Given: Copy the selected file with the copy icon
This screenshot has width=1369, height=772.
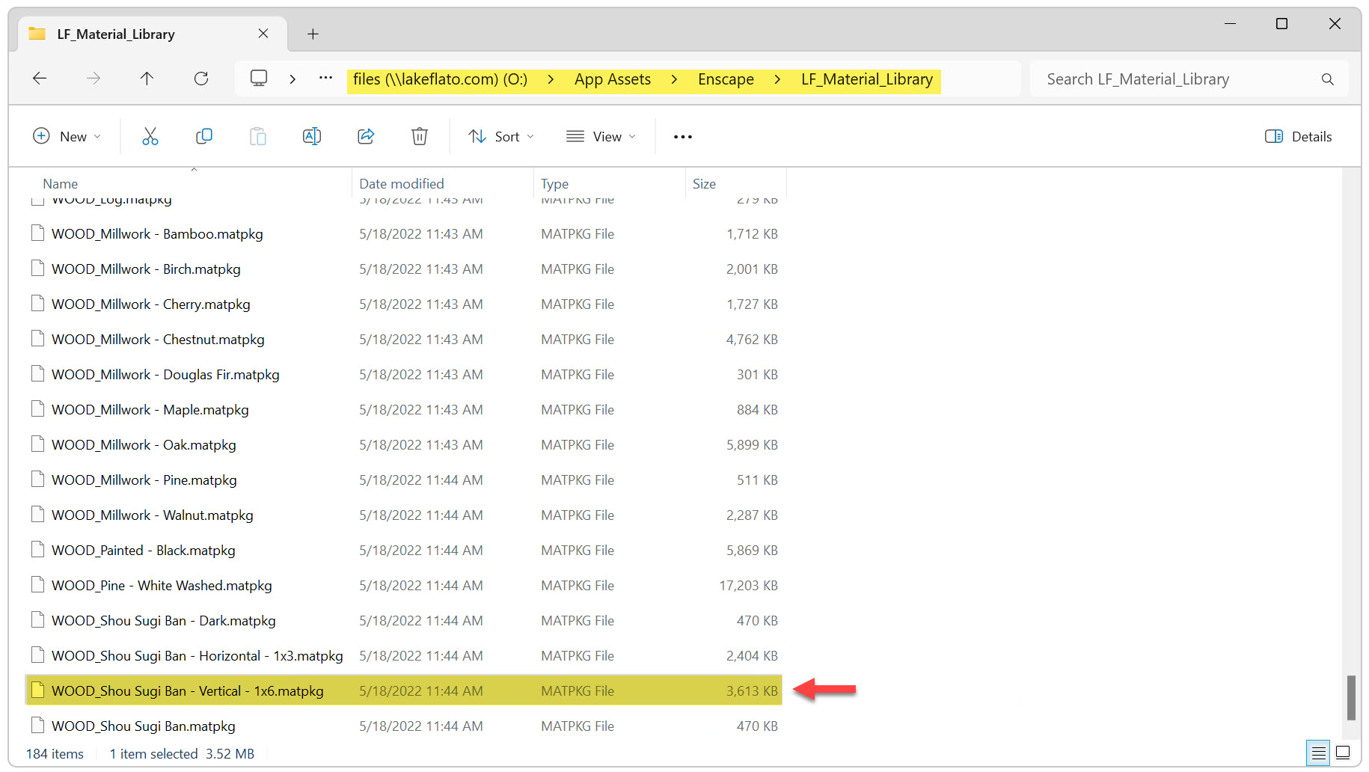Looking at the screenshot, I should 203,136.
